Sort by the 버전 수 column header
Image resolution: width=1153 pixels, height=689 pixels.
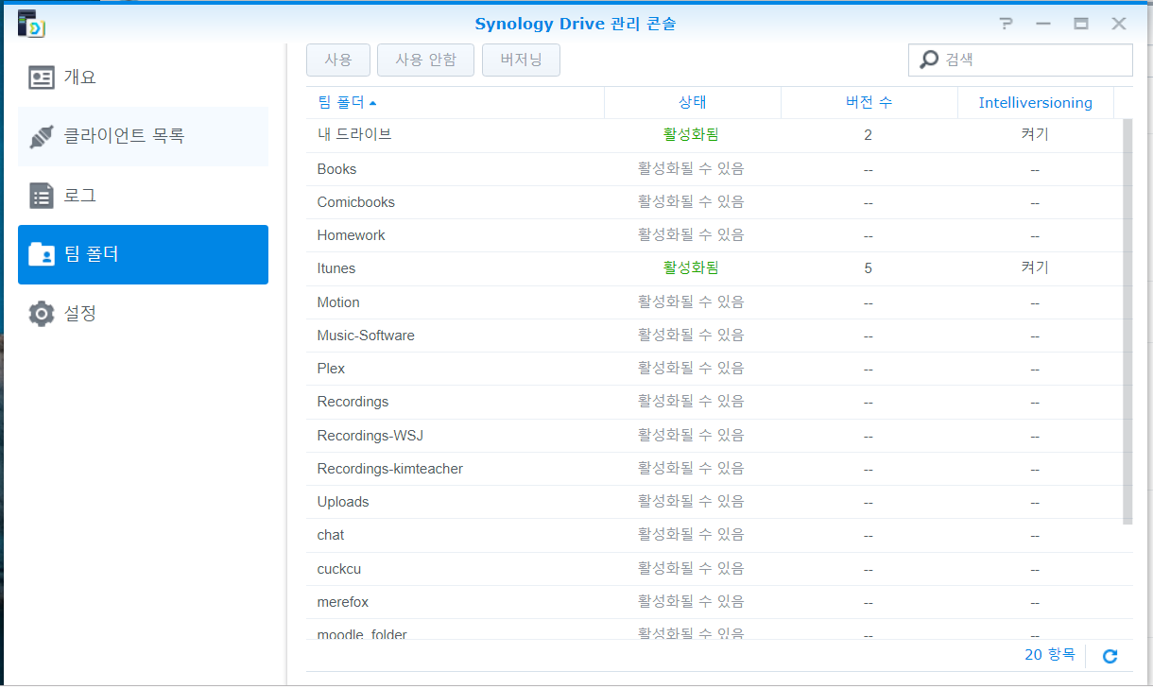pos(869,103)
